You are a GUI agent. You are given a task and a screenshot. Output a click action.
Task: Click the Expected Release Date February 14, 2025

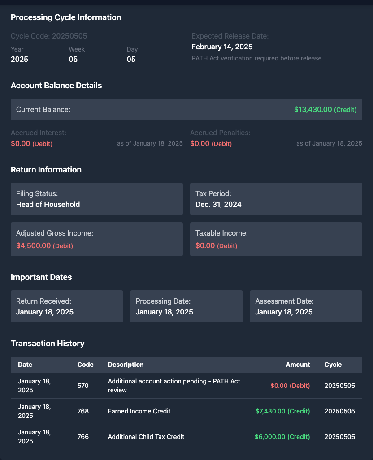tap(222, 47)
